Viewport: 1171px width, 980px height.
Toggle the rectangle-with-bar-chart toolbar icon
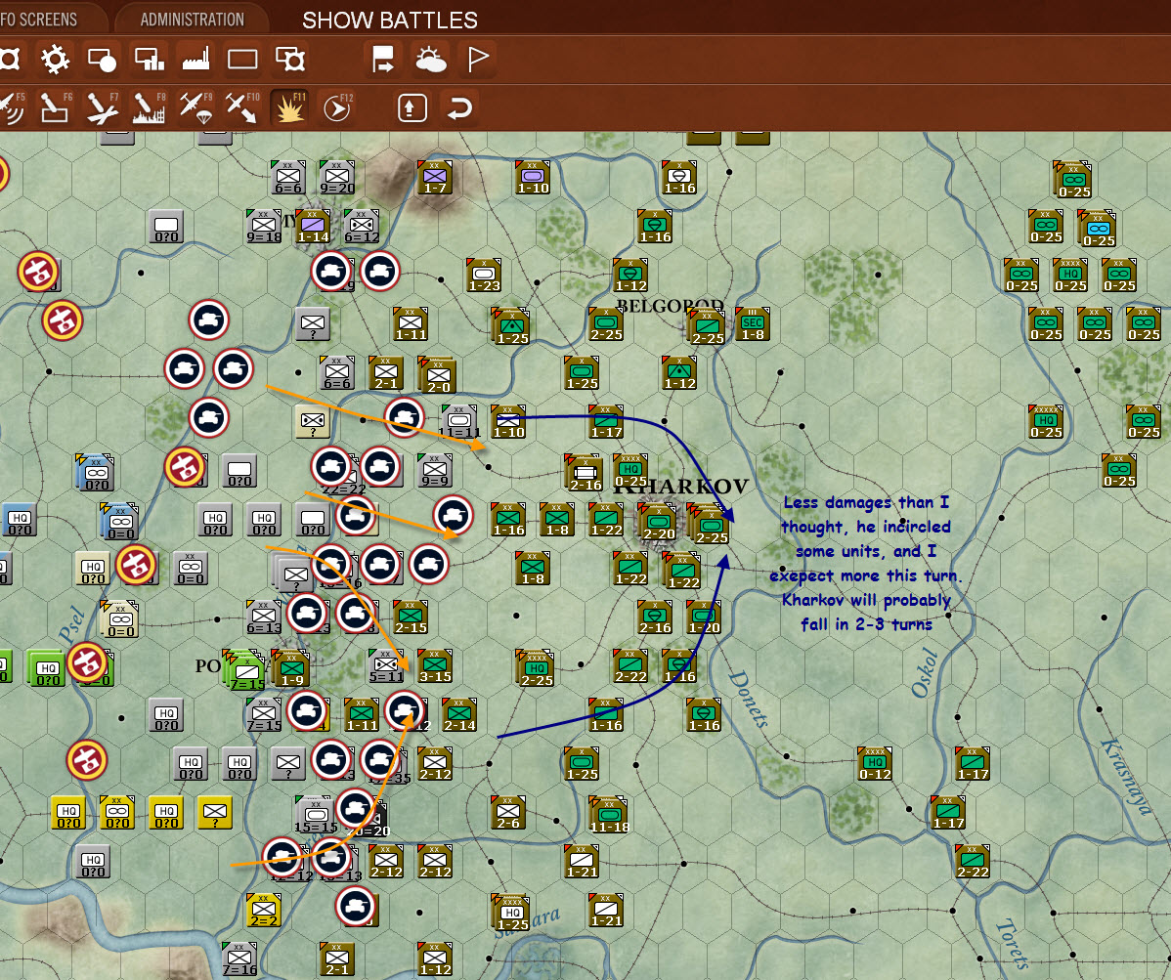pyautogui.click(x=149, y=59)
